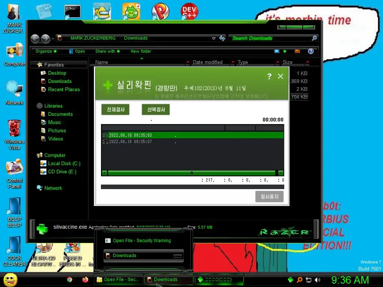Select the Downloads taskbar preview item
This screenshot has width=383, height=287.
click(143, 256)
